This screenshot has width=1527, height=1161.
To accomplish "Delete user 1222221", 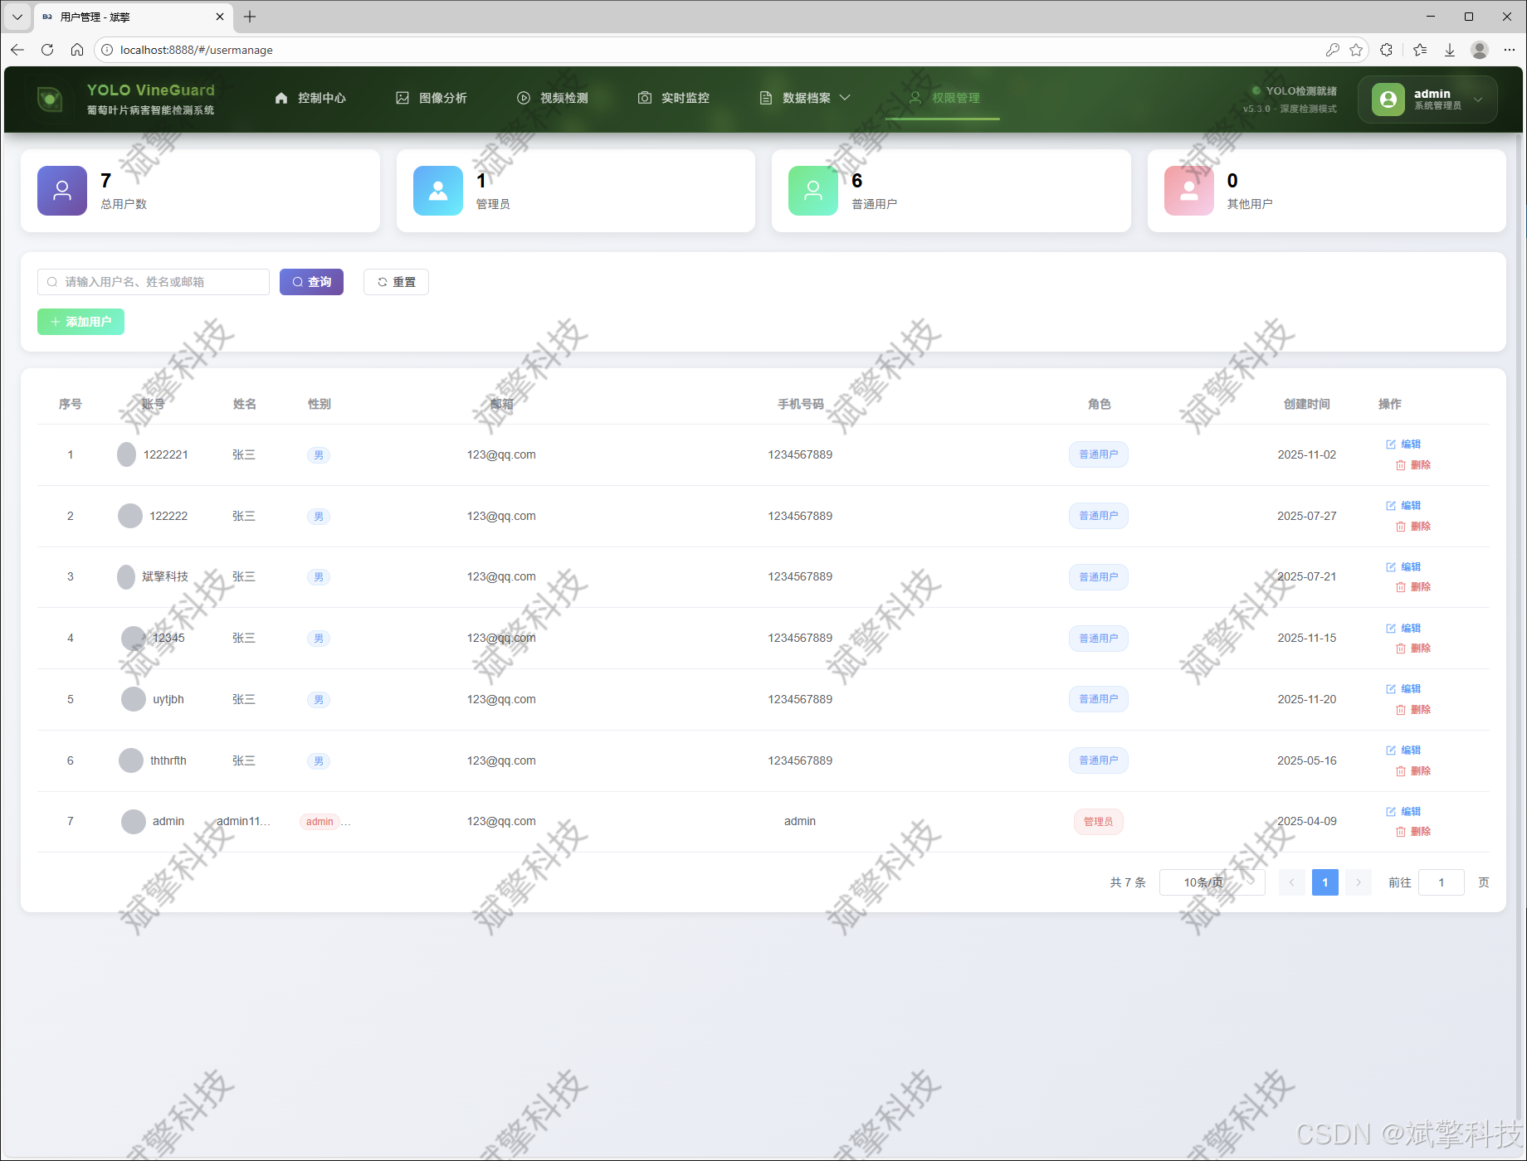I will pos(1413,465).
